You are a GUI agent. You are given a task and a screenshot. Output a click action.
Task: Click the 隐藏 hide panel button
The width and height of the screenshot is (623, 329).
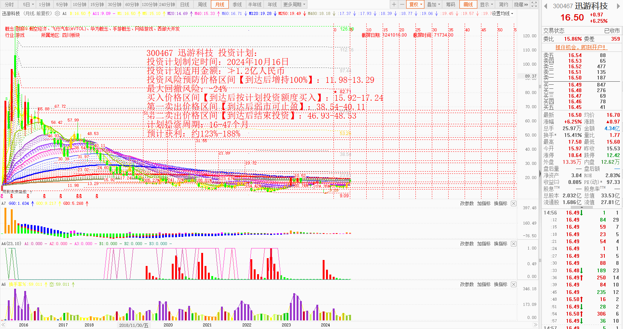(521, 4)
